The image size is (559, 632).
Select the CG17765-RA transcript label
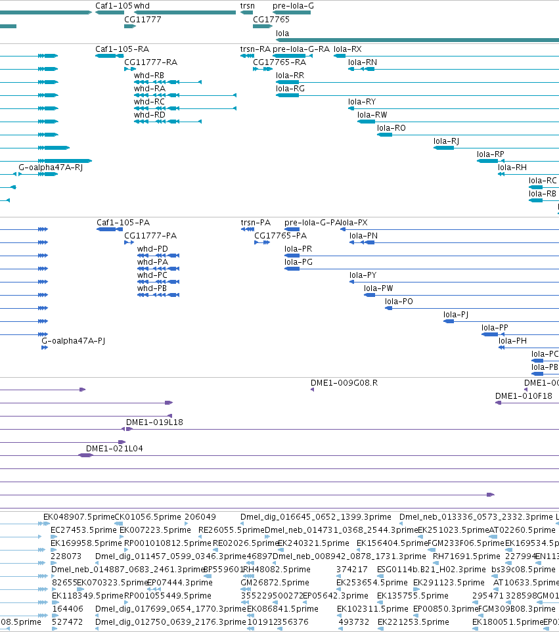(279, 62)
